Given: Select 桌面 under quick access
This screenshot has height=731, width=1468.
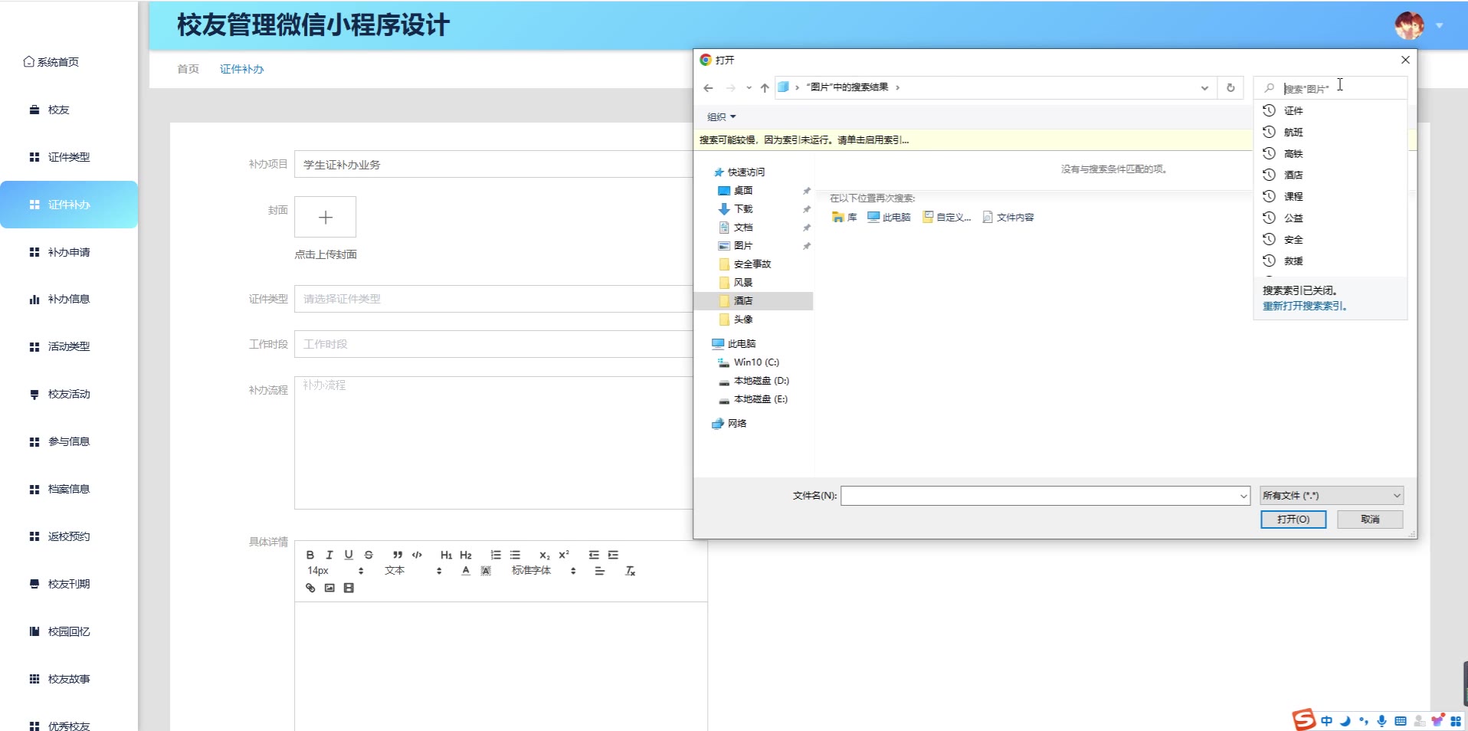Looking at the screenshot, I should tap(743, 191).
